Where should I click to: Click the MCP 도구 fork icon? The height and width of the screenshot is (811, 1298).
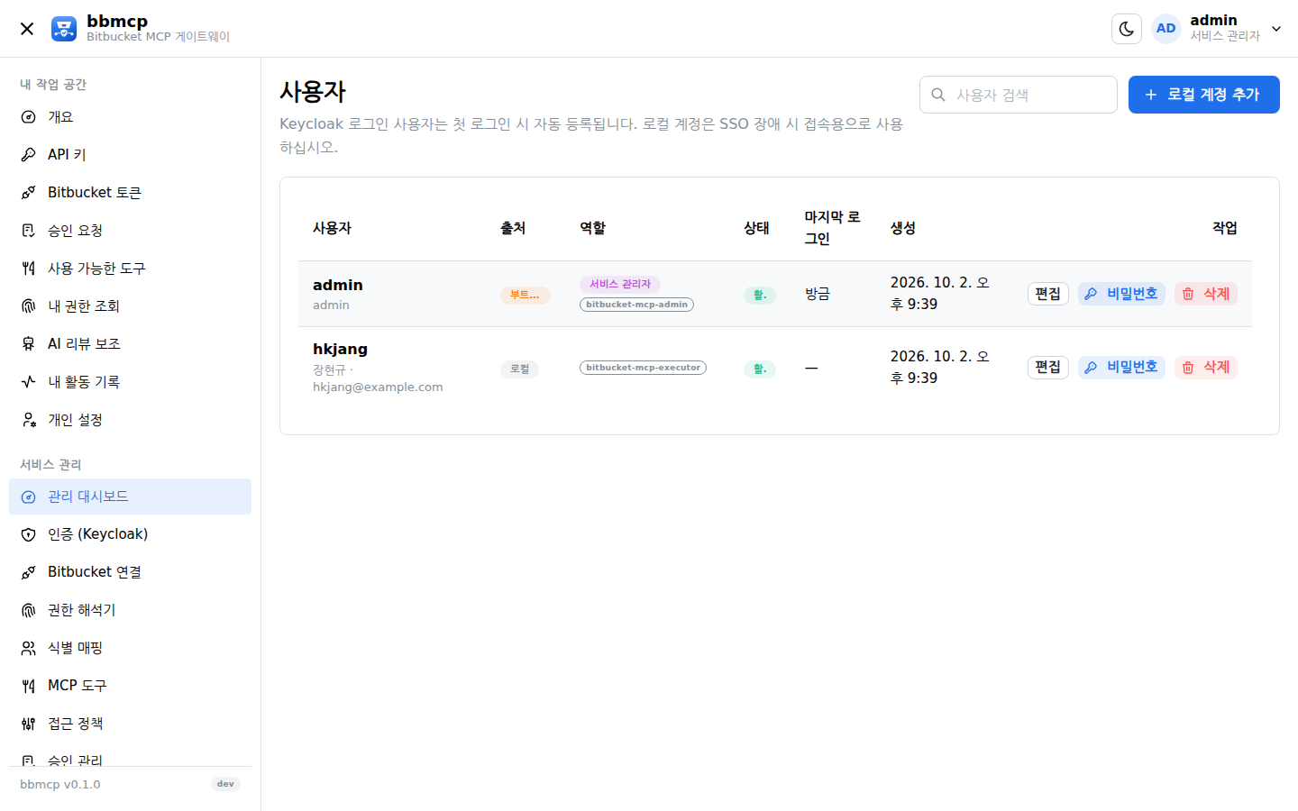pyautogui.click(x=29, y=686)
